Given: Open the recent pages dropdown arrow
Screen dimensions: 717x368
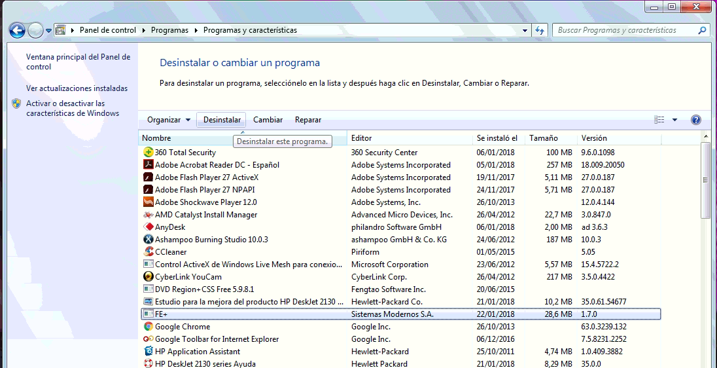Looking at the screenshot, I should [x=48, y=31].
